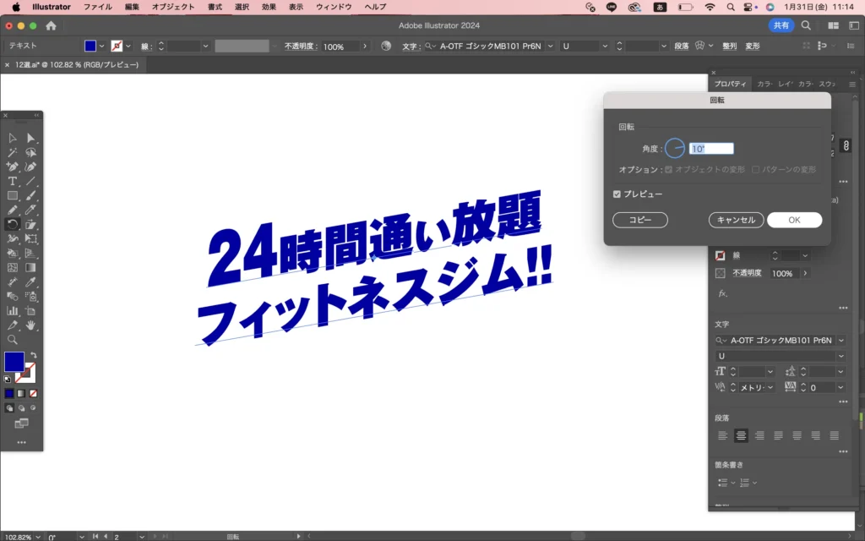Open the オブジェクト menu in menu bar
The image size is (865, 541).
[x=172, y=7]
